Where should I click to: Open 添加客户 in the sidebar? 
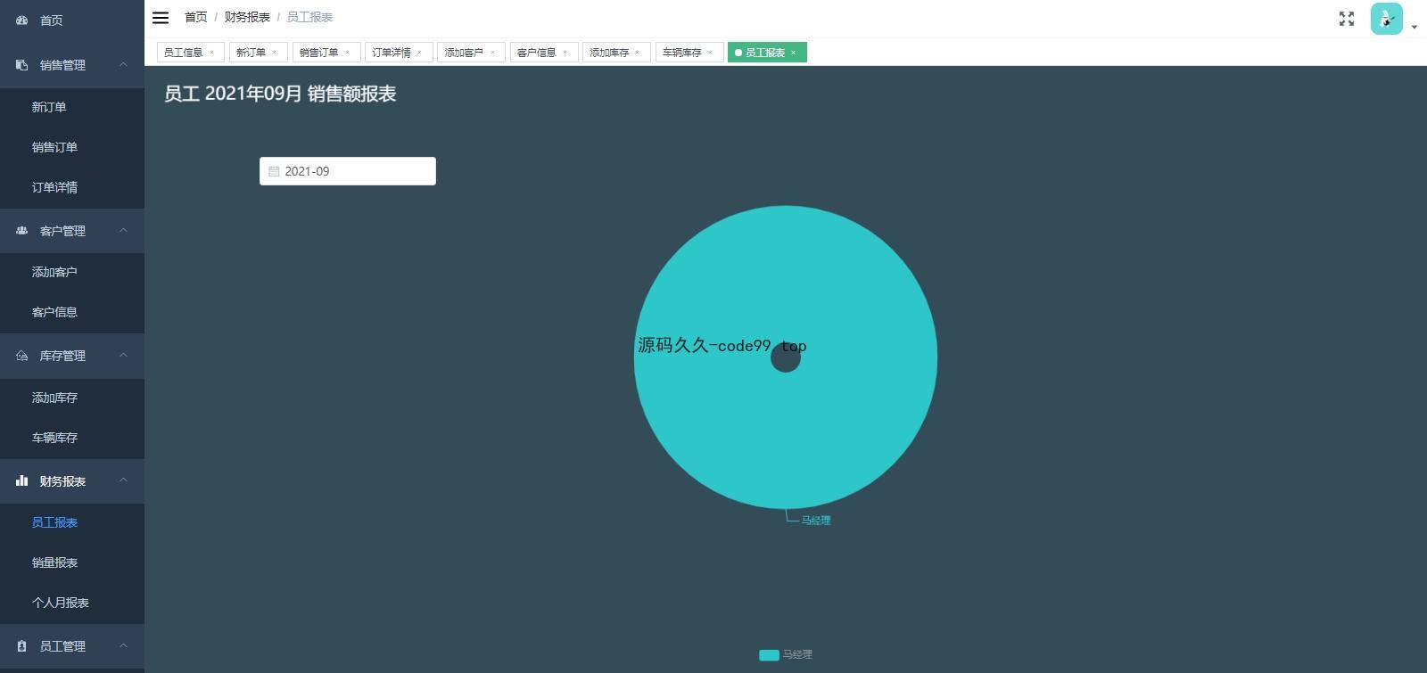coord(72,272)
